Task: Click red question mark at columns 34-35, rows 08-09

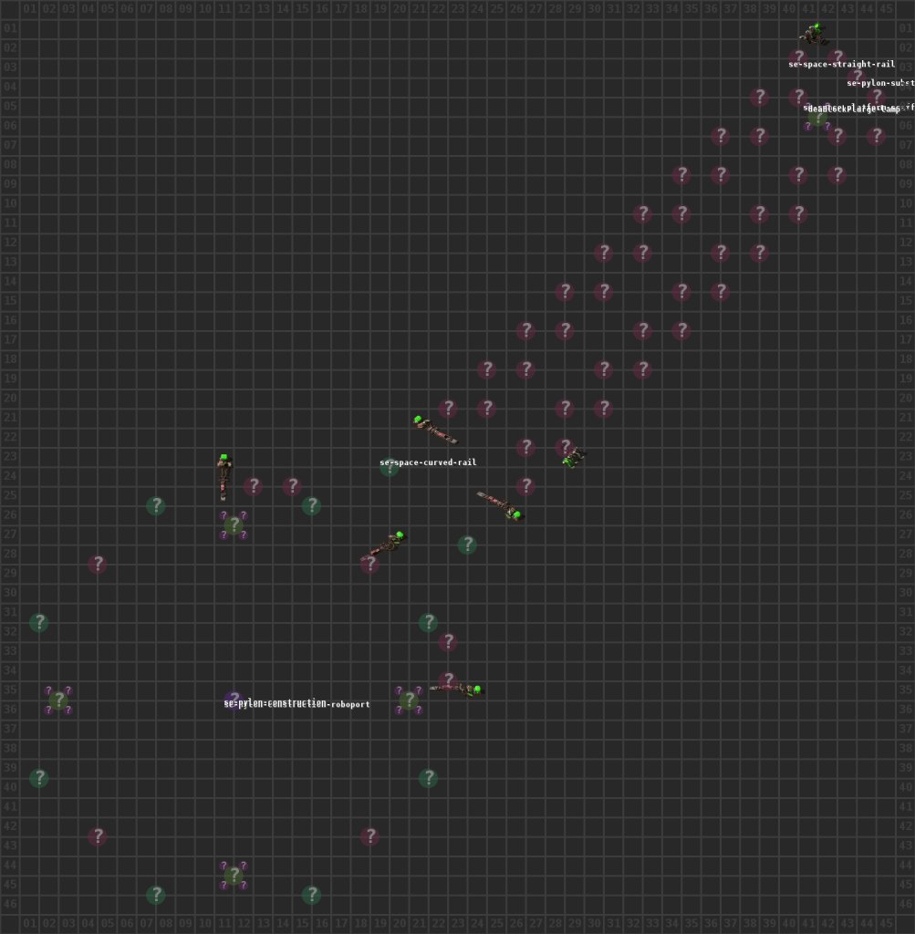Action: pos(681,175)
